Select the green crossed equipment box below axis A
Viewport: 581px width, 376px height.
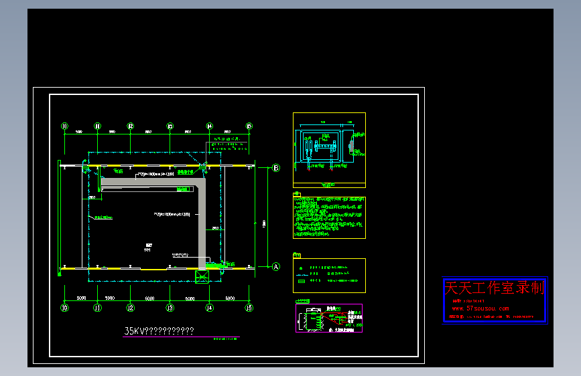pos(202,276)
